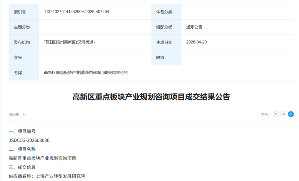Click the 生成日期 label cell
The height and width of the screenshot is (181, 299).
coord(166,42)
